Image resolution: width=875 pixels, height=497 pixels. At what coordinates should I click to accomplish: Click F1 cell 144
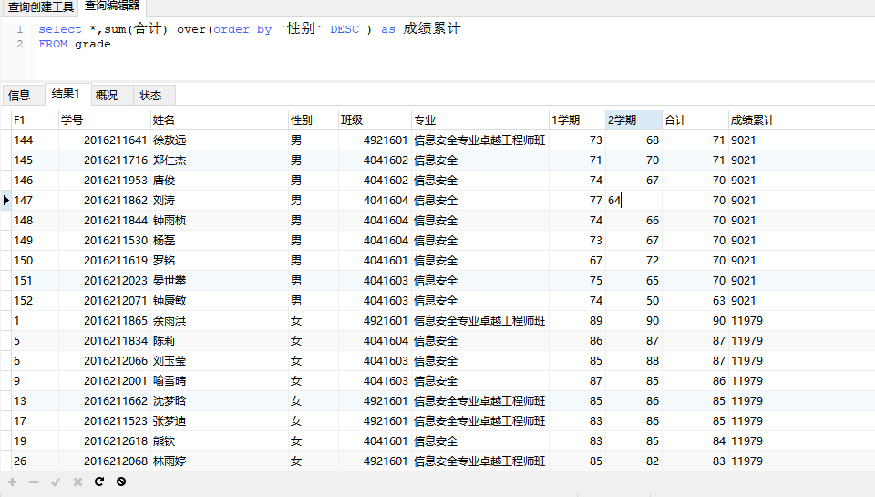(36, 140)
